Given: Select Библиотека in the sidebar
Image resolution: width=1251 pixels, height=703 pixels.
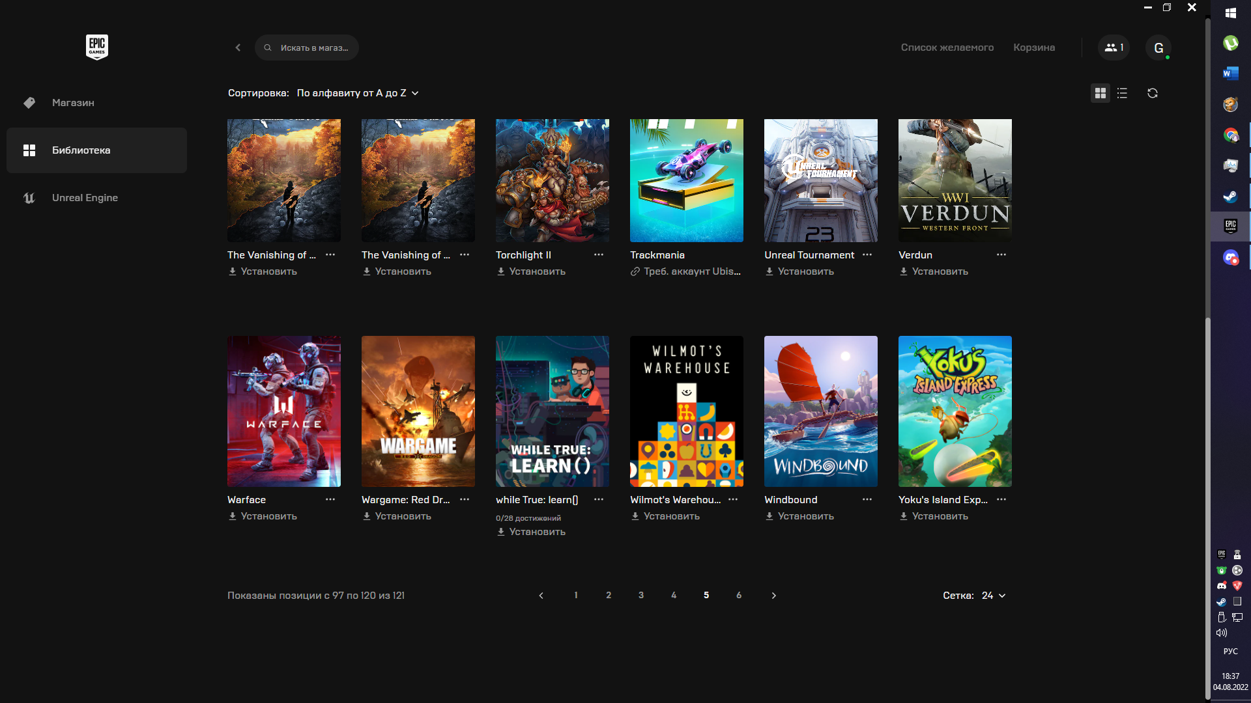Looking at the screenshot, I should pyautogui.click(x=96, y=150).
